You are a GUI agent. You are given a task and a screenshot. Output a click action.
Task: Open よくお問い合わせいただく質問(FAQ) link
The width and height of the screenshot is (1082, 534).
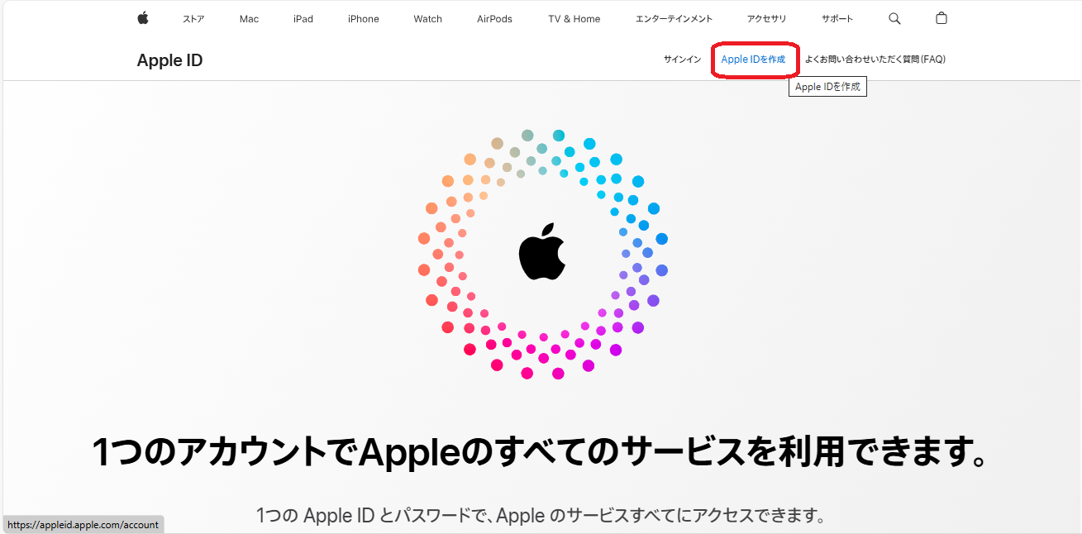point(875,60)
